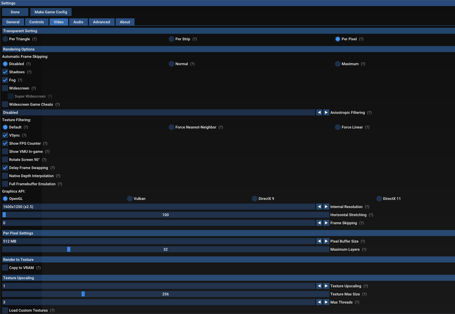Toggle Show FPS Counter checkbox
This screenshot has width=455, height=314.
click(x=5, y=143)
